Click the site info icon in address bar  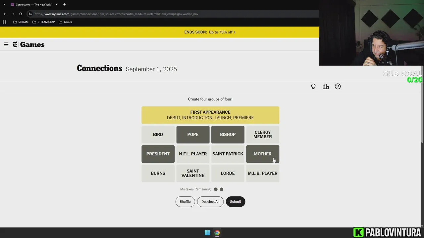(x=30, y=14)
